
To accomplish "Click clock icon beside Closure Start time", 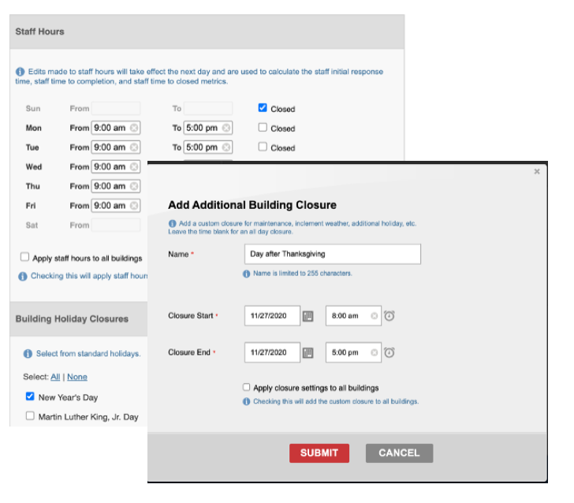I will [x=389, y=316].
